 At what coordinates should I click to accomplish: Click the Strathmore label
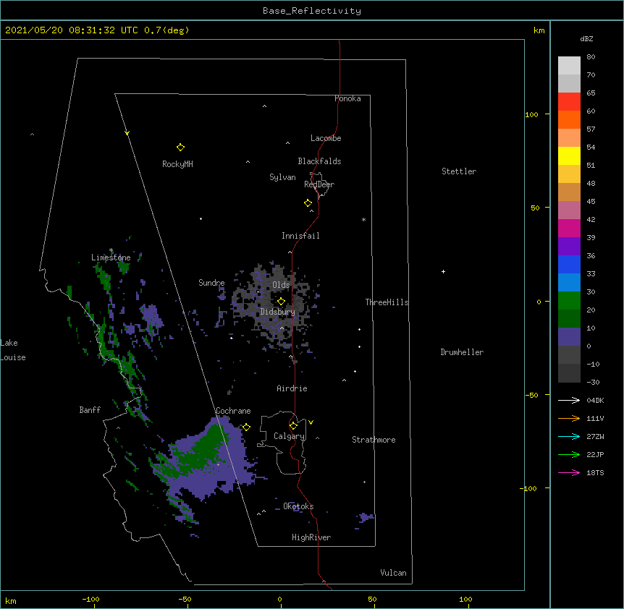(374, 440)
